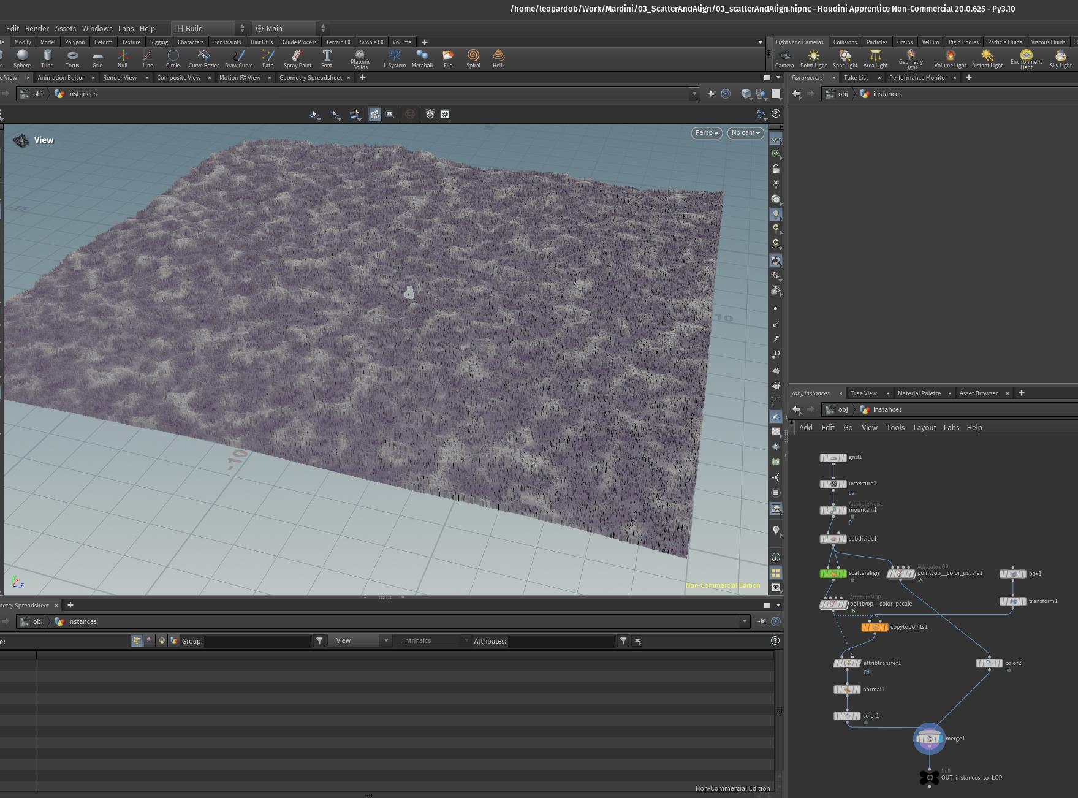Select the Platonic Solids tool
1078x798 pixels.
tap(360, 59)
